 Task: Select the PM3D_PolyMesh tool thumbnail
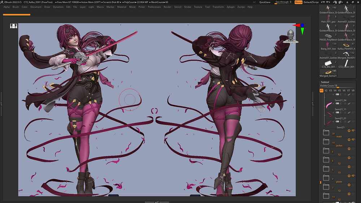pos(328,35)
